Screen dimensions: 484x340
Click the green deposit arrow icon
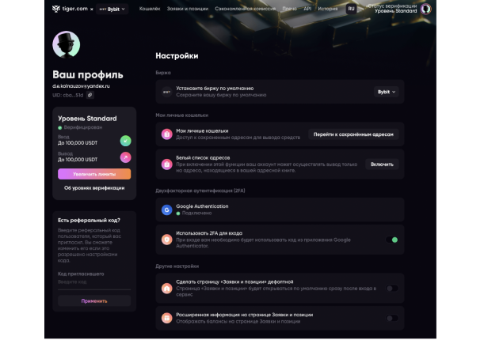pos(125,140)
